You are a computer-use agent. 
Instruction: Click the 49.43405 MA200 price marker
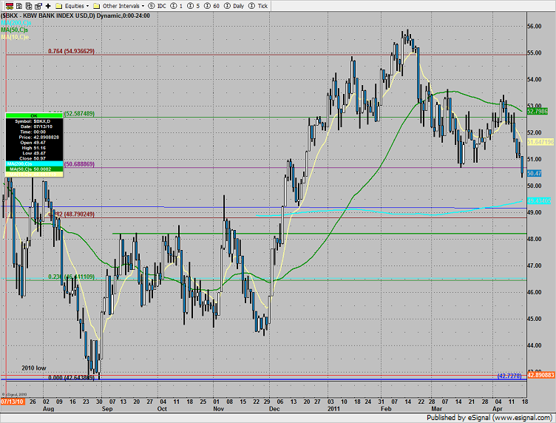tap(539, 201)
